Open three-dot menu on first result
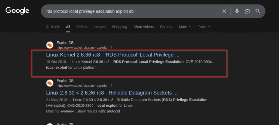The width and height of the screenshot is (279, 125). [111, 47]
